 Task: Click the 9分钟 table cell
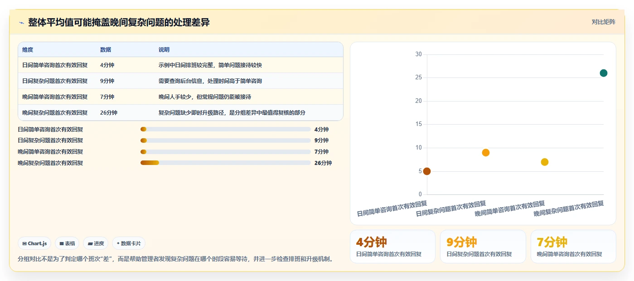(x=107, y=81)
